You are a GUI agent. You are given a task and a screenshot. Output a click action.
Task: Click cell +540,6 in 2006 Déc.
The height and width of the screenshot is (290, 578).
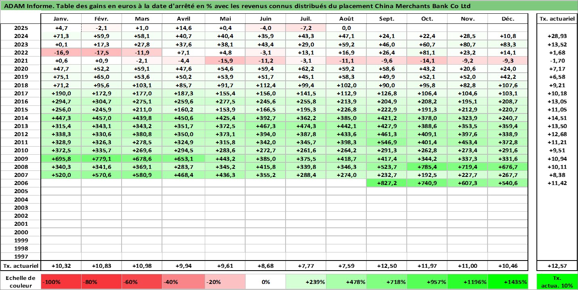click(x=508, y=183)
